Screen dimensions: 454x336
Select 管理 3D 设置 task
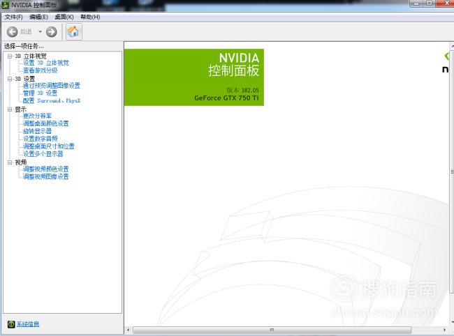pyautogui.click(x=40, y=93)
